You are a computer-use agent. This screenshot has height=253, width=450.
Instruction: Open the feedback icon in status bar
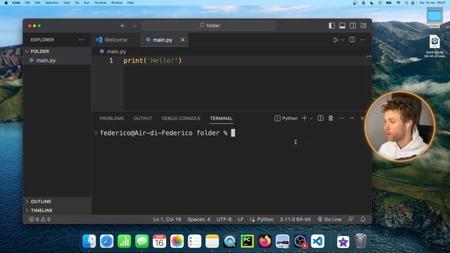click(351, 219)
